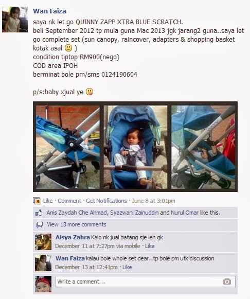Like Wan Faiza's reply comment
The width and height of the screenshot is (250, 299).
pyautogui.click(x=127, y=267)
